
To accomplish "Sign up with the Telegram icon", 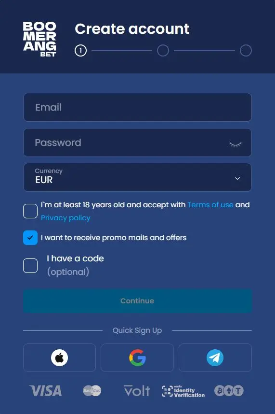I will point(215,357).
